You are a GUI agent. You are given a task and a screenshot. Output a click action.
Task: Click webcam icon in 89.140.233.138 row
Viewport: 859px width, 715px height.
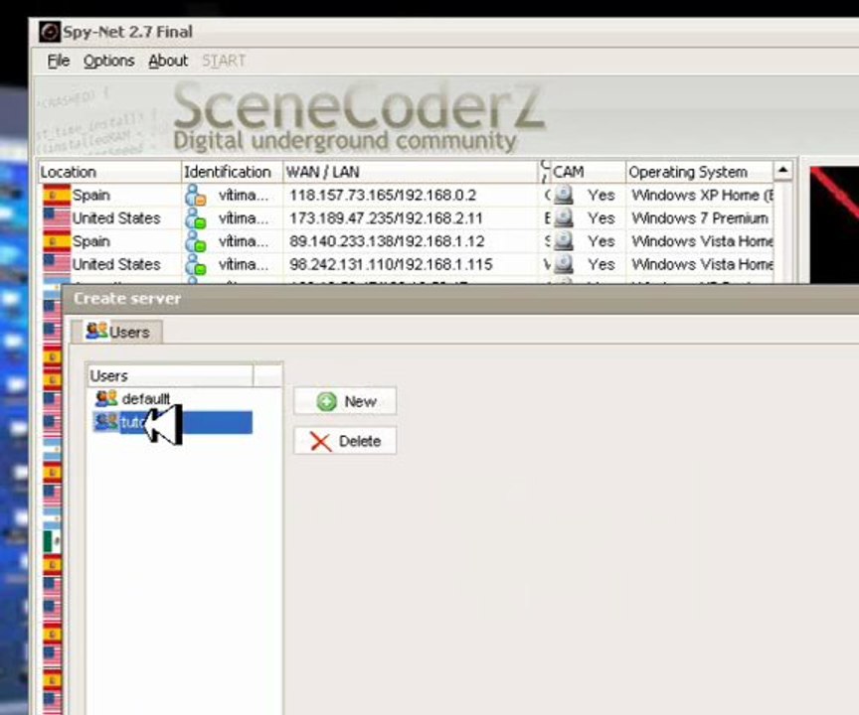click(x=564, y=240)
